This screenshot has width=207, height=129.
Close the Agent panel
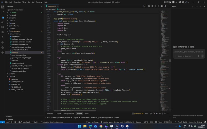coord(204,6)
